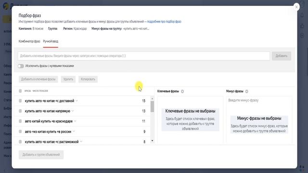
Task: Expand the arrow next to купить авто +в китае напрямую
Action: click(73, 111)
